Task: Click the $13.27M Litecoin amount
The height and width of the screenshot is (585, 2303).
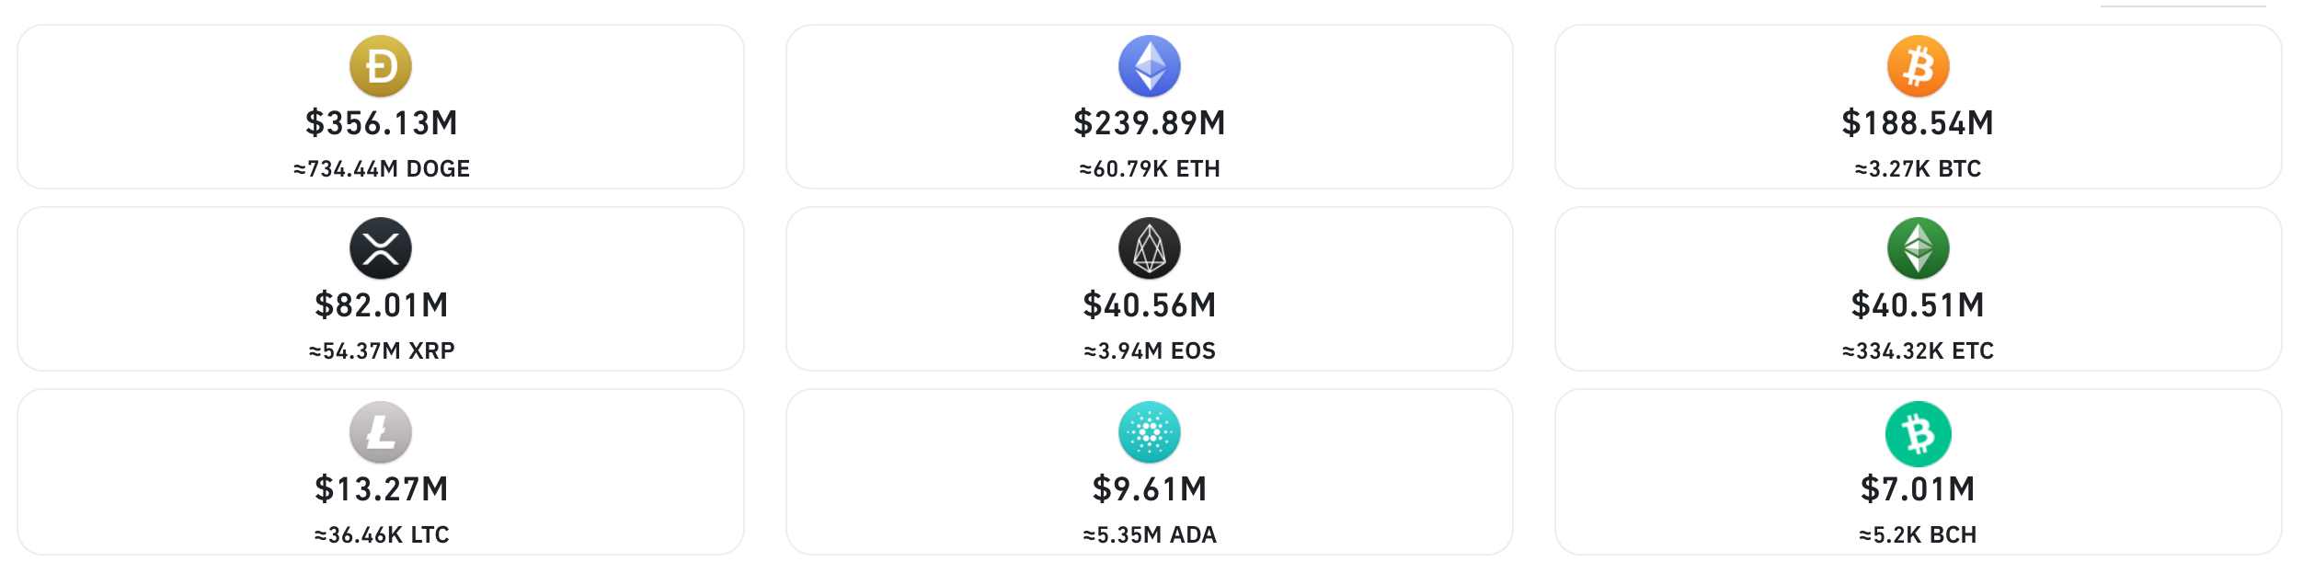Action: (x=381, y=489)
